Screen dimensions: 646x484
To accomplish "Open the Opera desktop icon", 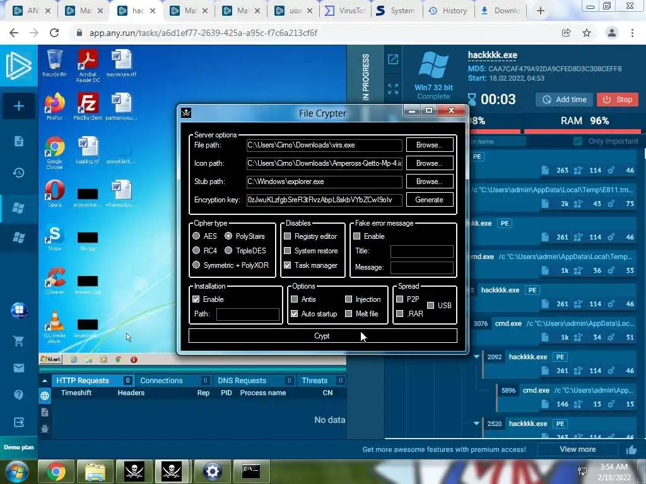I will 54,193.
